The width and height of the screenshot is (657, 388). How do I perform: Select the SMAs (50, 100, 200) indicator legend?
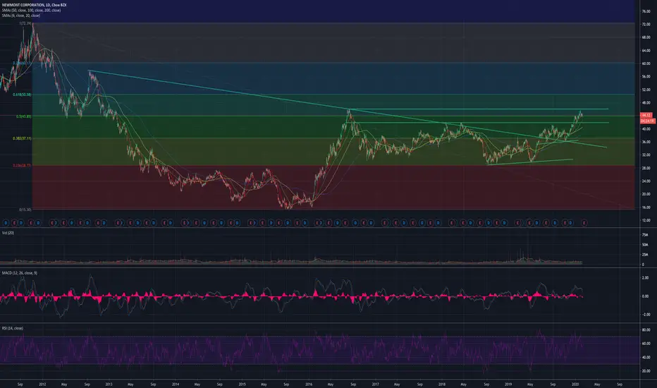pyautogui.click(x=31, y=10)
